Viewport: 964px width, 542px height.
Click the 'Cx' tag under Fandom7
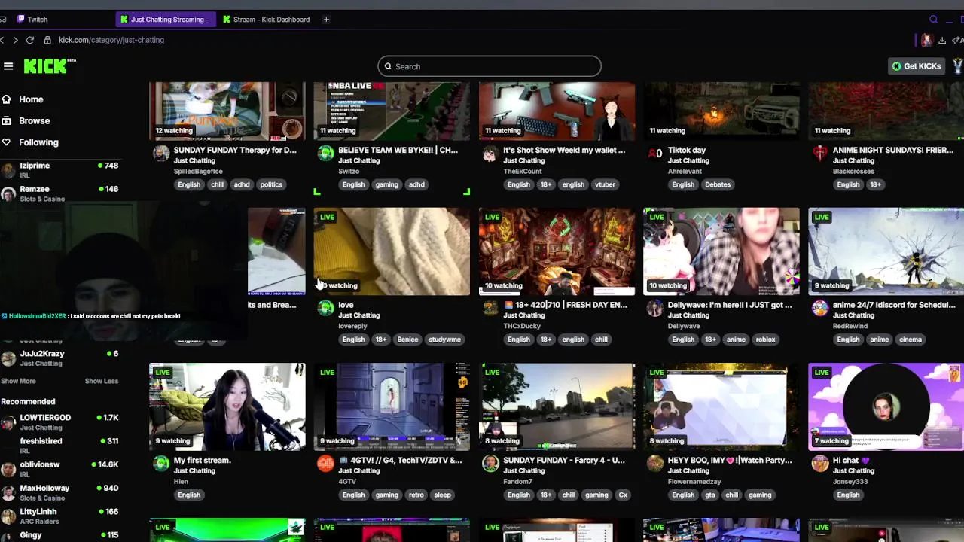pos(623,495)
